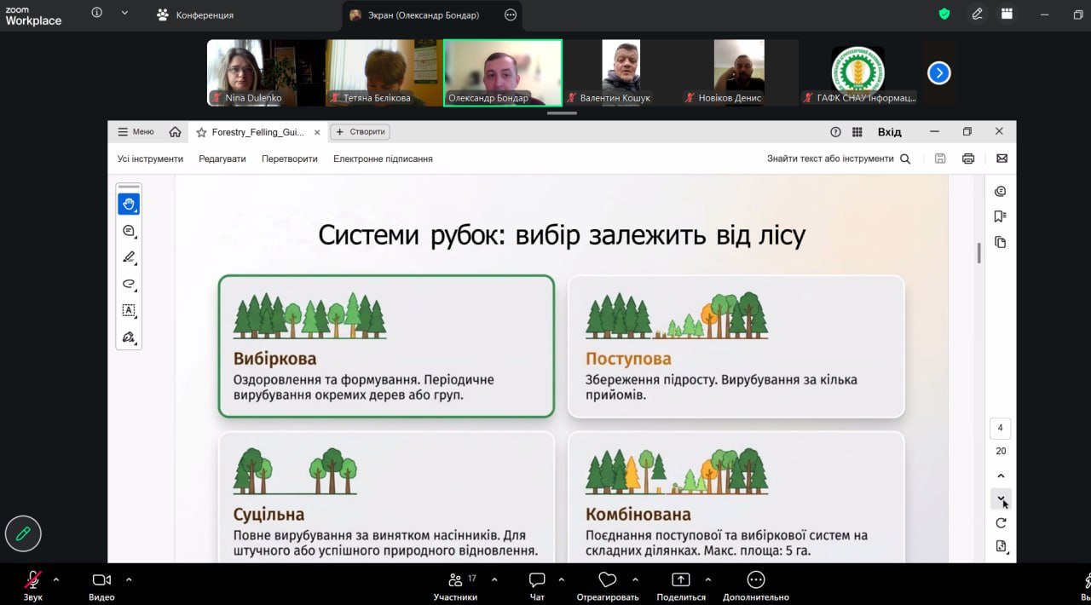Open the Acrobat home icon
The image size is (1091, 605).
coord(175,132)
